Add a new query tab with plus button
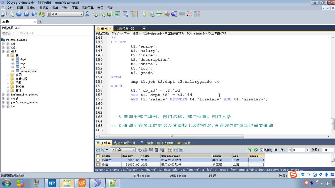This screenshot has width=335, height=188. point(144,28)
